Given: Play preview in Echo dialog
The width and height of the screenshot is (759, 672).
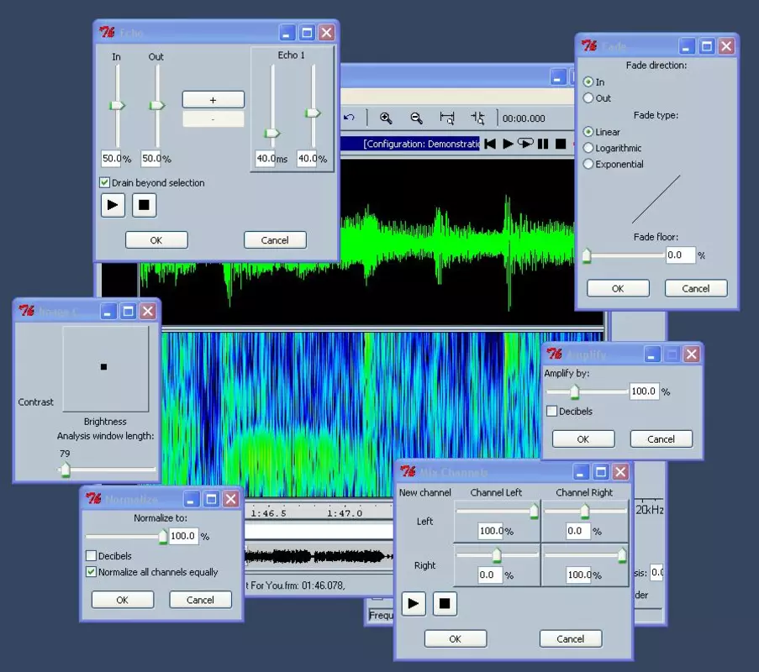Looking at the screenshot, I should [113, 205].
